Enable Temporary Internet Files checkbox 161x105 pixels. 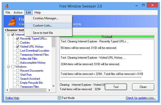pos(18,55)
